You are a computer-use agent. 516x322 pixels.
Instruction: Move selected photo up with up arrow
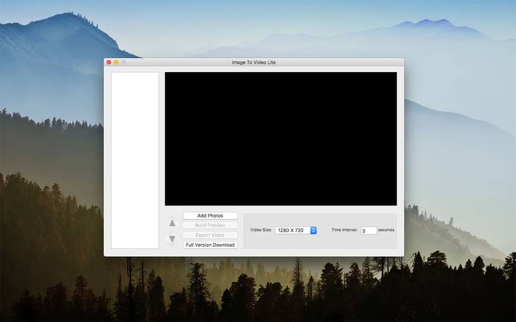coord(172,223)
